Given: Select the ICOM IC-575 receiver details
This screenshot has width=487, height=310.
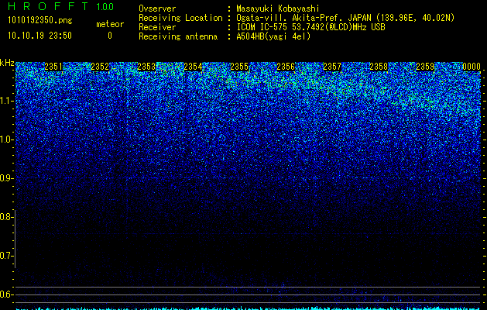Looking at the screenshot, I should tap(310, 27).
